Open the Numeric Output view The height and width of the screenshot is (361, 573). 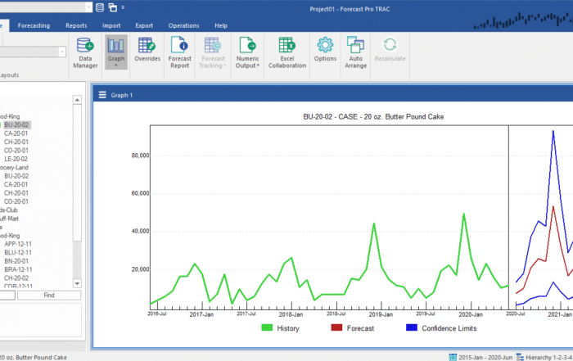[247, 52]
